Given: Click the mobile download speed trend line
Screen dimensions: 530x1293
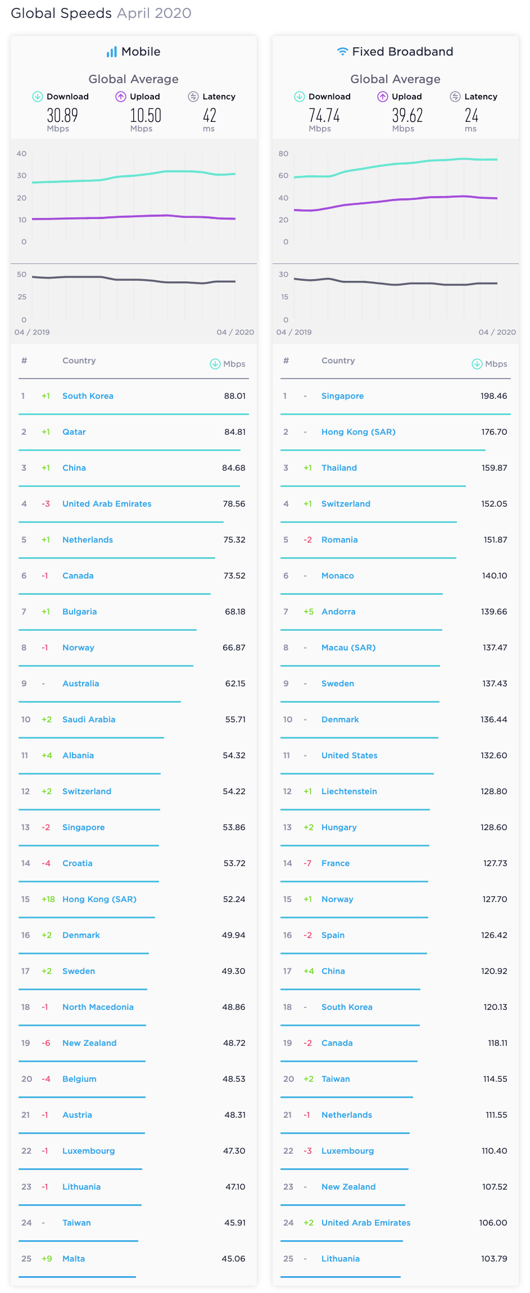Looking at the screenshot, I should point(134,175).
